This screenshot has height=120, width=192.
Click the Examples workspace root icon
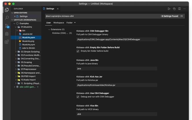click(x=17, y=23)
